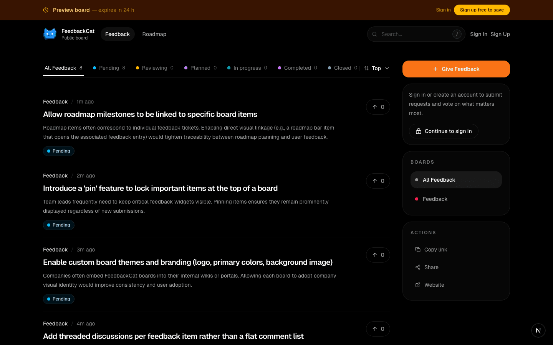Open the Top sort order dropdown
Image resolution: width=553 pixels, height=345 pixels.
point(376,68)
